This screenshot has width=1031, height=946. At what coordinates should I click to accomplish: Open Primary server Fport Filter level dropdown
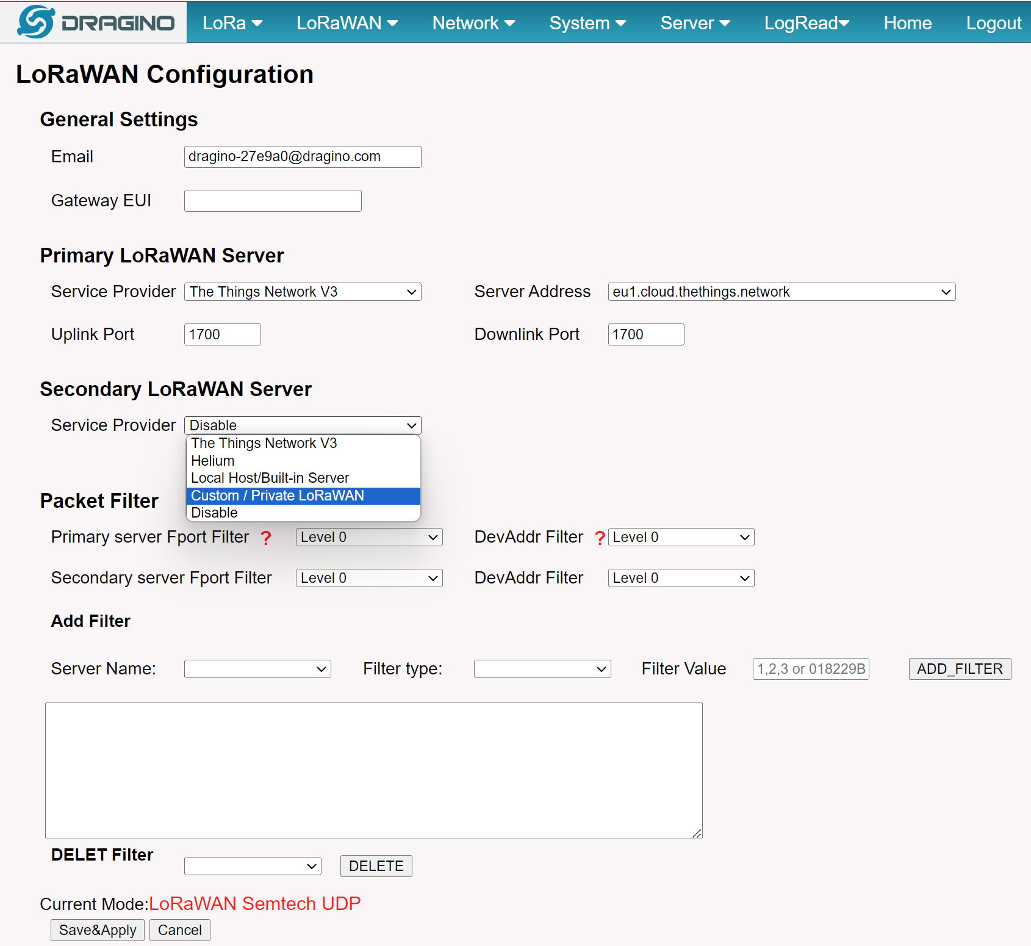[x=369, y=537]
